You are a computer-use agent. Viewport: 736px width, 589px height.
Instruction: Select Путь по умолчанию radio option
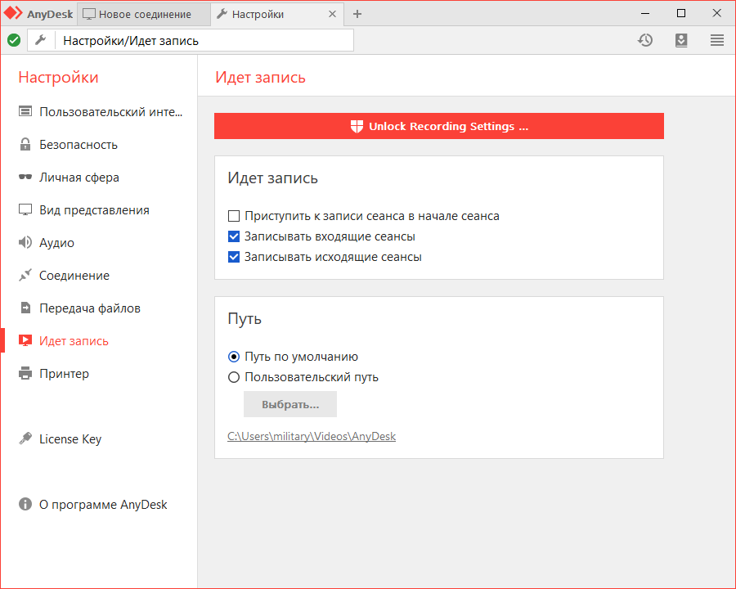click(x=234, y=357)
